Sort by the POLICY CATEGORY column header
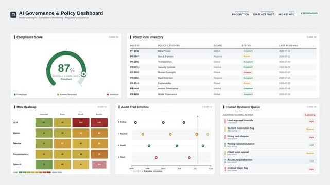The width and height of the screenshot is (330, 185). [169, 46]
